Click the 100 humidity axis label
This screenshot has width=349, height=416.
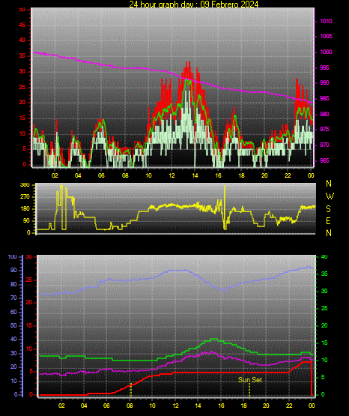point(13,257)
